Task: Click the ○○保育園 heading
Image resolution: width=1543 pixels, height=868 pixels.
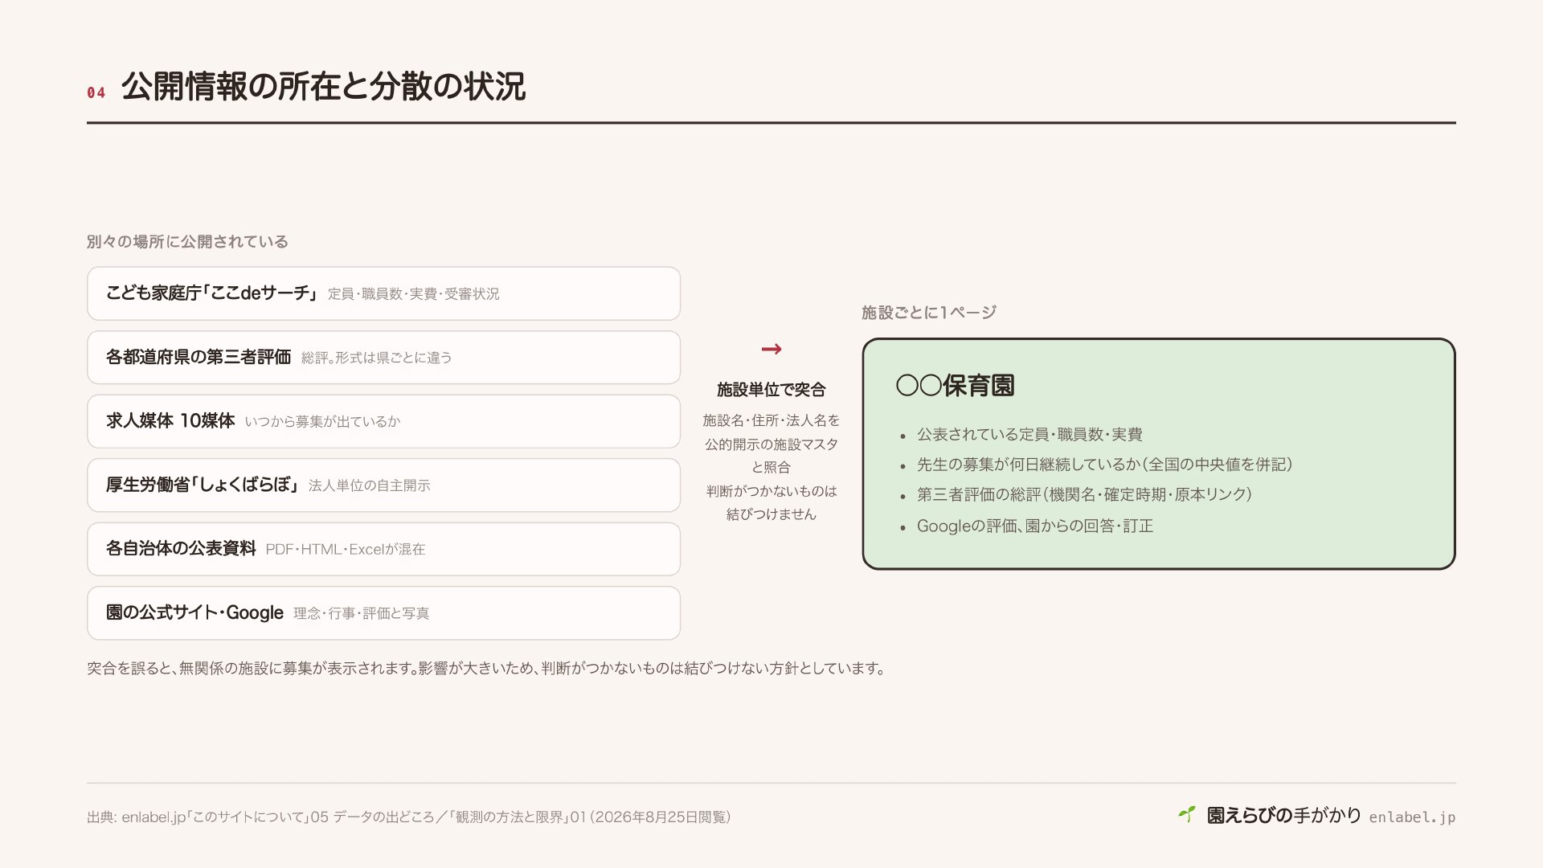Action: click(x=956, y=386)
